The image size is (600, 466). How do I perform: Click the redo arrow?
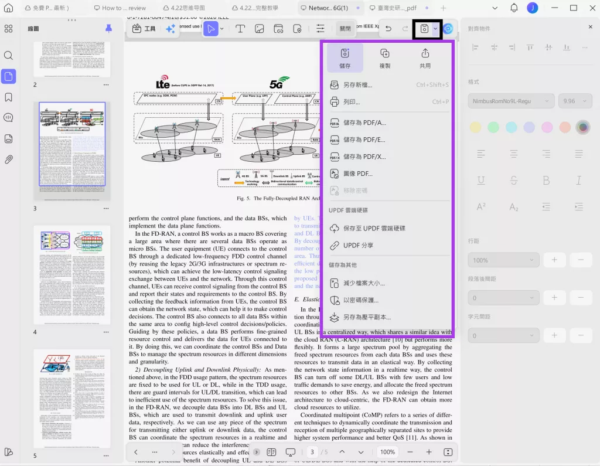coord(405,29)
